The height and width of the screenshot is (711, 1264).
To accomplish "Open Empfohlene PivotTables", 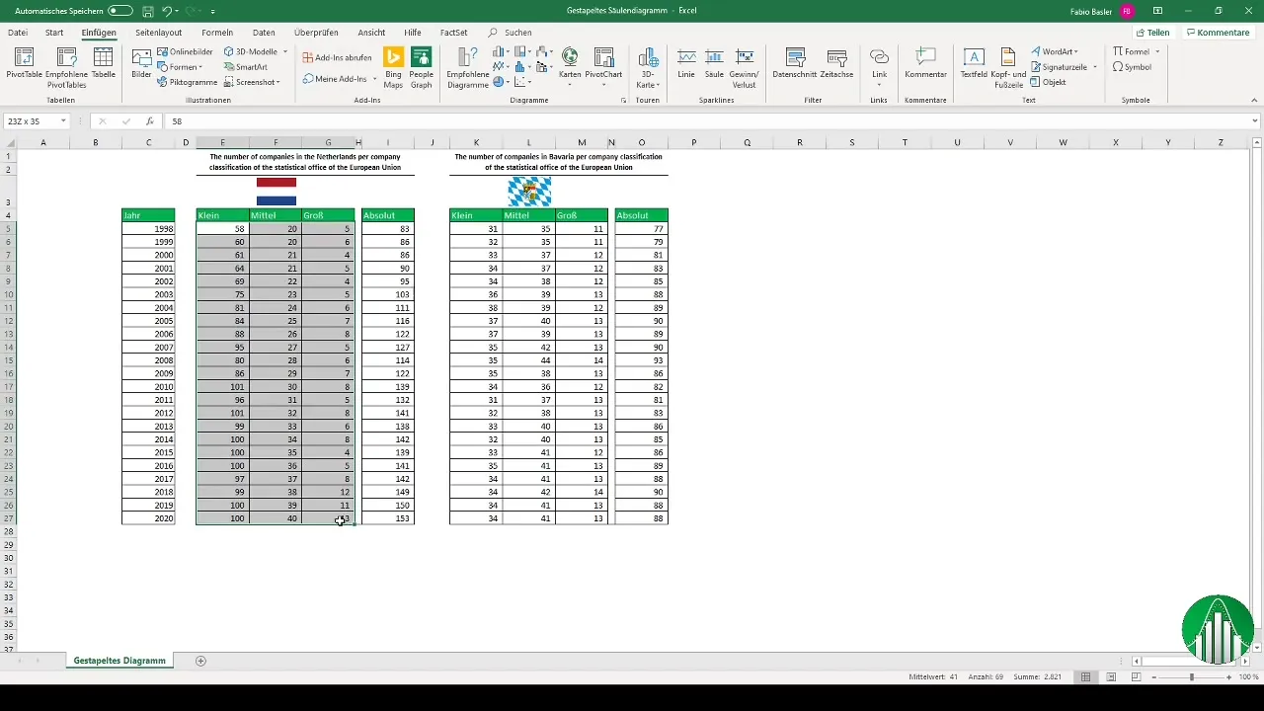I will pyautogui.click(x=66, y=67).
